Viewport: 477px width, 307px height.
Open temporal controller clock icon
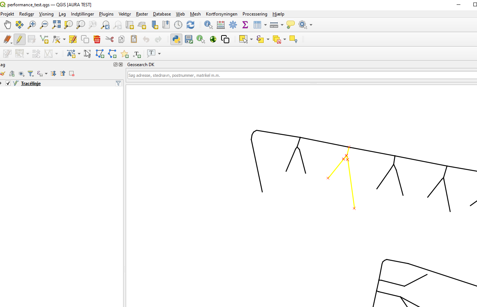point(178,25)
